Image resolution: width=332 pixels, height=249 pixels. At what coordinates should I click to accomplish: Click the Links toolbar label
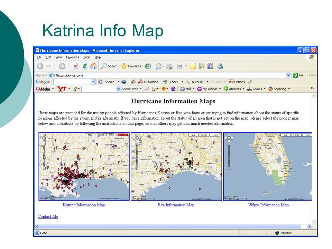[312, 75]
